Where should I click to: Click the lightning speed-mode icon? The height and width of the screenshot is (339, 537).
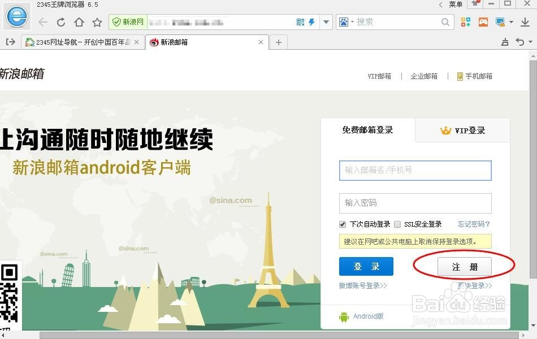point(311,22)
